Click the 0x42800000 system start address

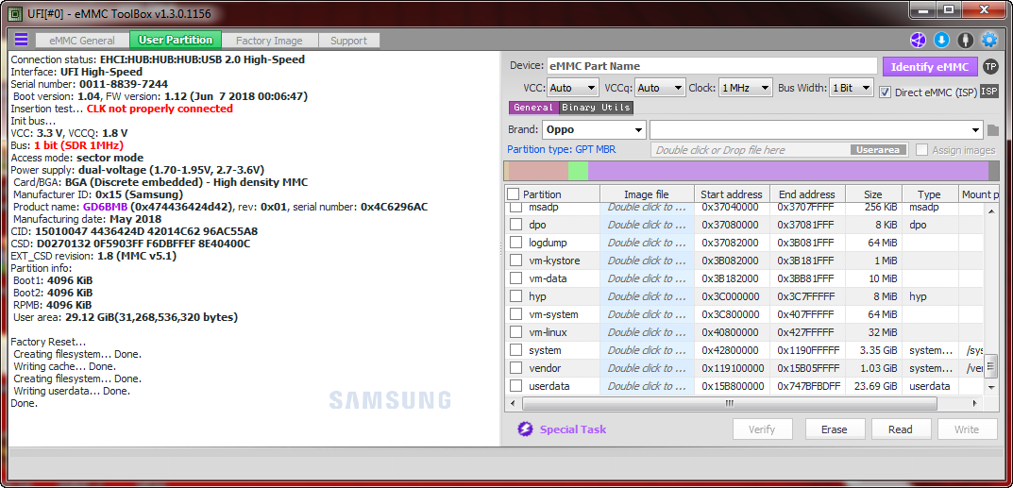(732, 350)
